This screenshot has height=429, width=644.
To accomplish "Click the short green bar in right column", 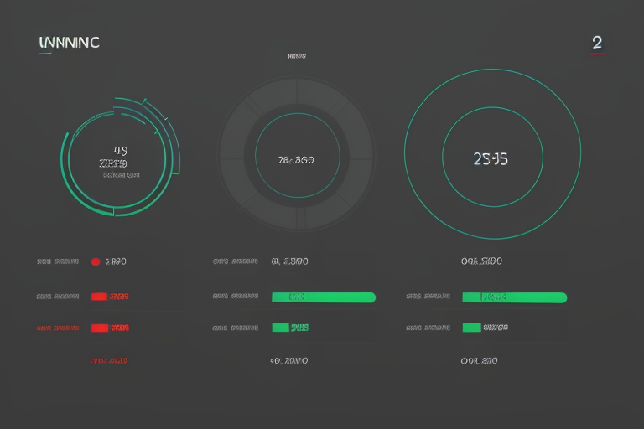I will (471, 328).
